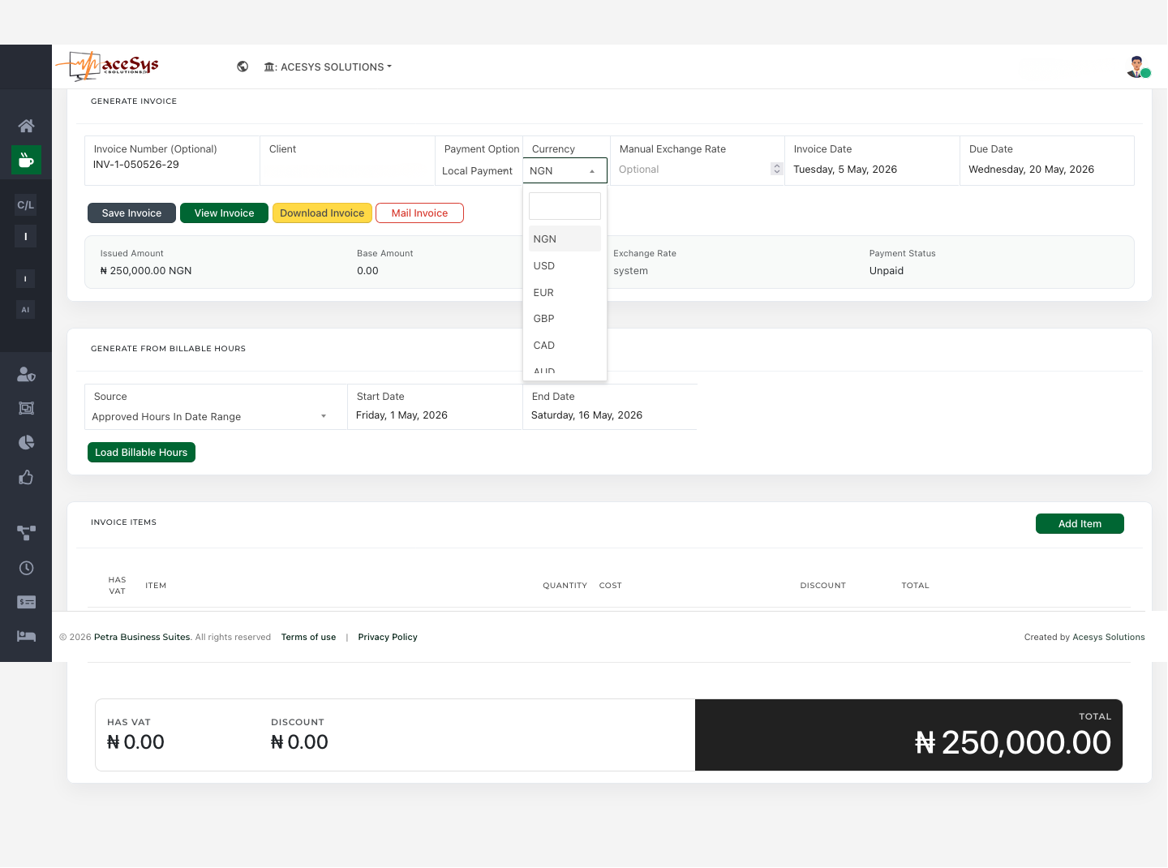Open the Petra Business Suites link
The height and width of the screenshot is (868, 1168).
coord(142,637)
